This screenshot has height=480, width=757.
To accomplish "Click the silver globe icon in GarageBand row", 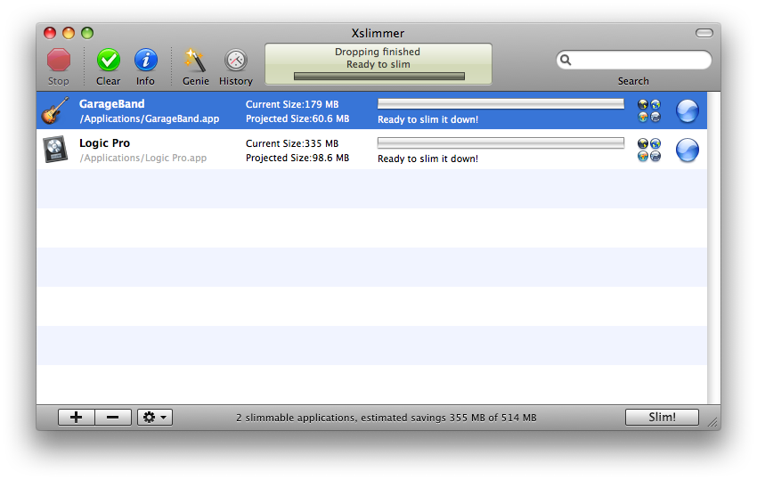I will [655, 117].
